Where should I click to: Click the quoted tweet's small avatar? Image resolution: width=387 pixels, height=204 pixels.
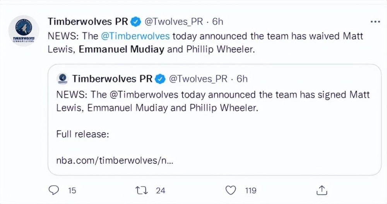[62, 79]
